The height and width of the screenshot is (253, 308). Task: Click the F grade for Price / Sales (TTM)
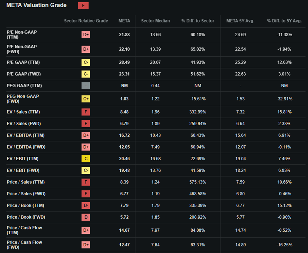point(86,182)
